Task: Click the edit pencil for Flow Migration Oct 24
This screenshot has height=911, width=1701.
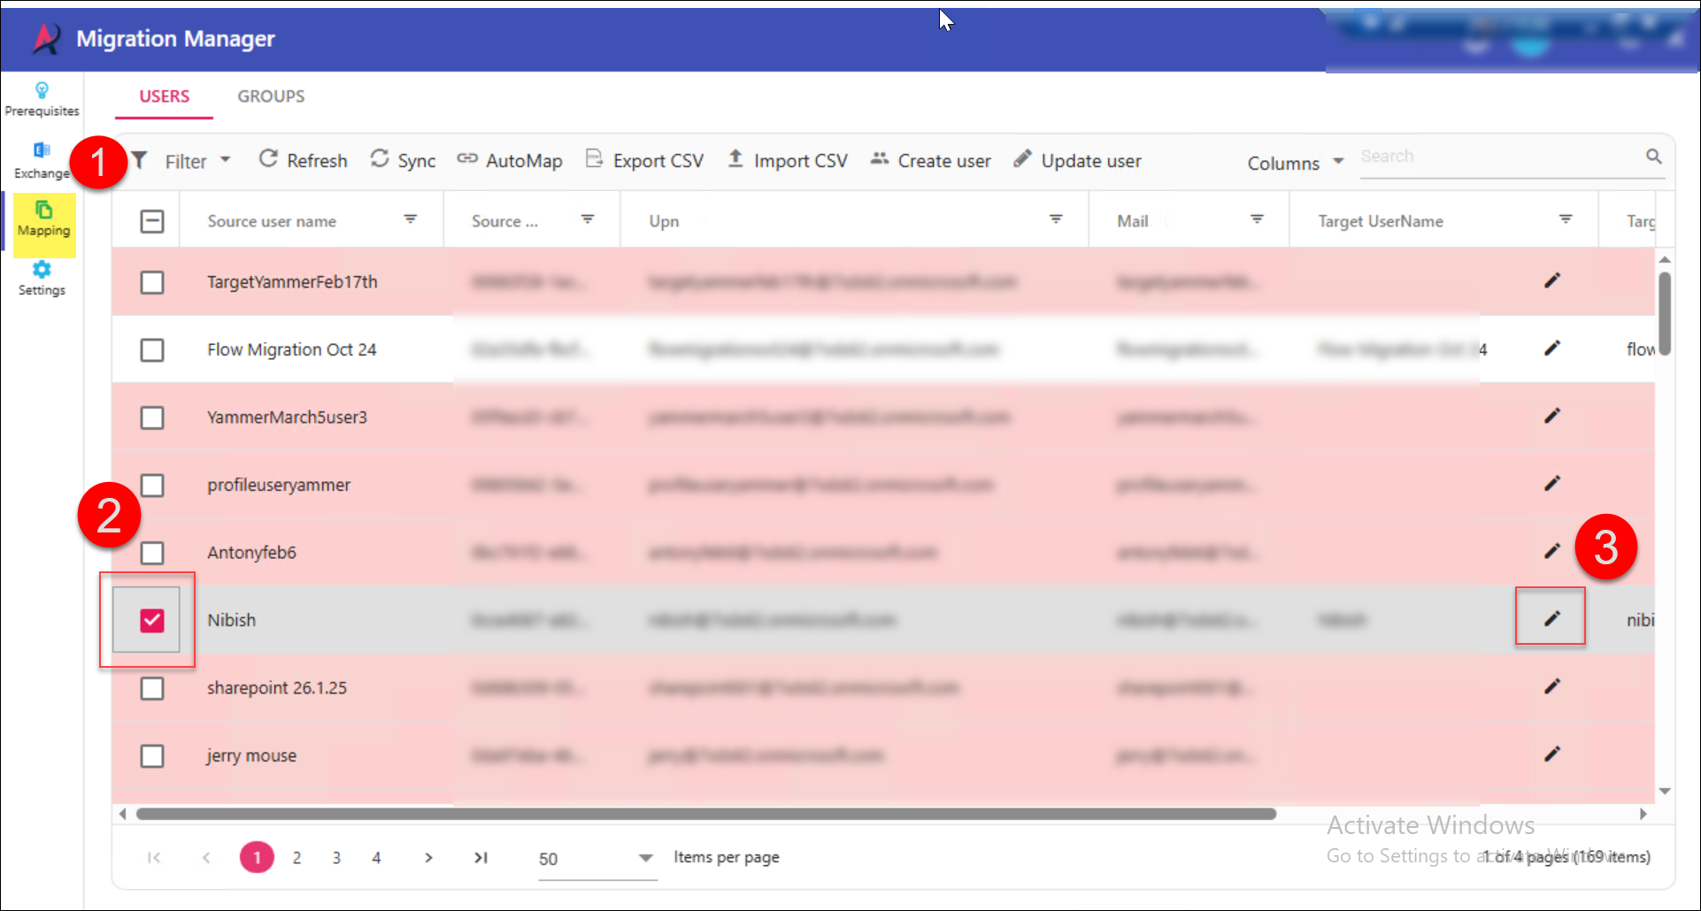Action: tap(1551, 348)
